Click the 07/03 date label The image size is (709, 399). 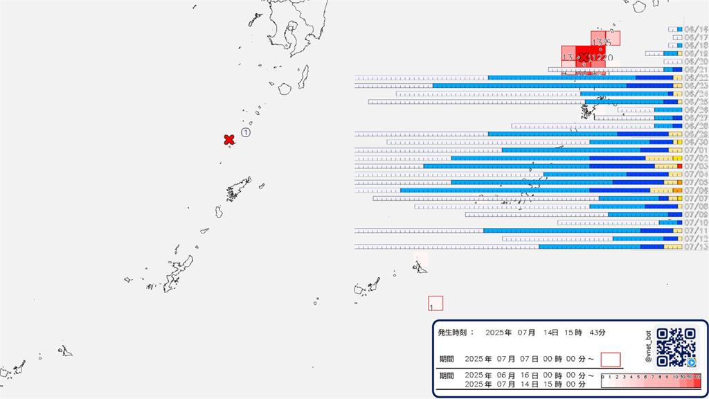696,166
